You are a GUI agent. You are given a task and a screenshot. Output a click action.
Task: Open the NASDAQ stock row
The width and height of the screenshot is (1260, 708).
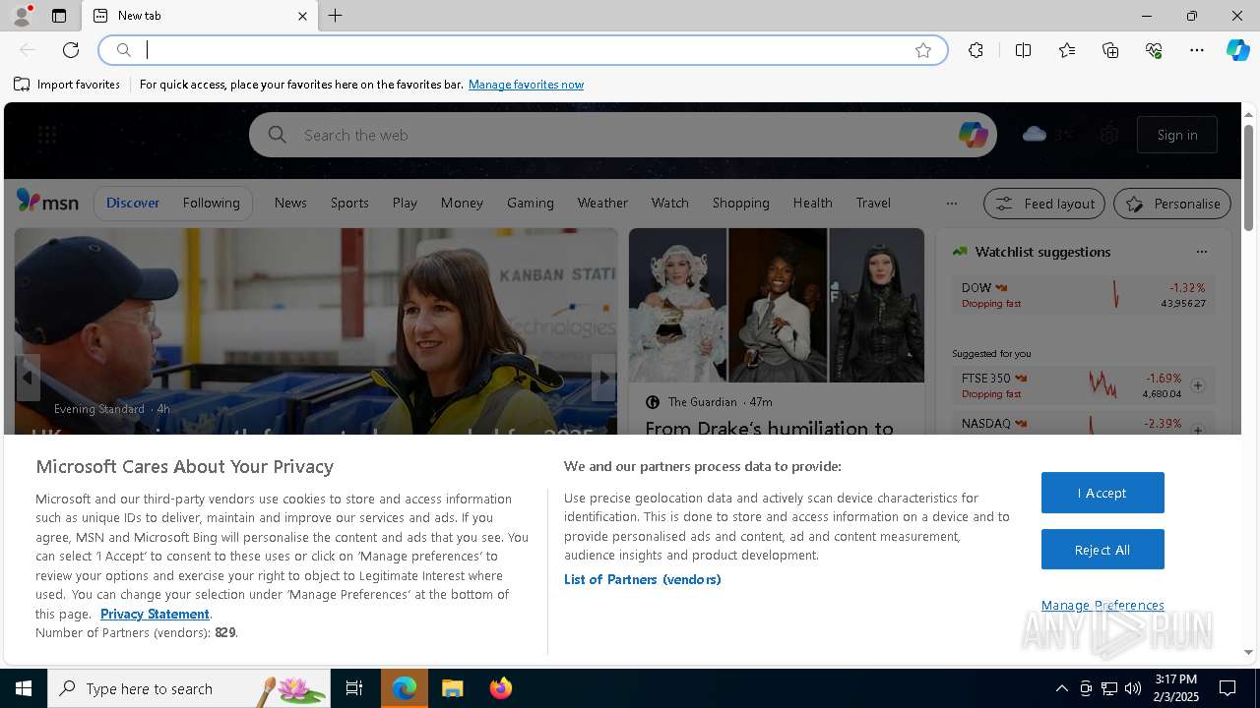coord(1083,425)
